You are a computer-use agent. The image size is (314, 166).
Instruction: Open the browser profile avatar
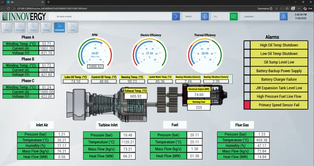pyautogui.click(x=293, y=8)
